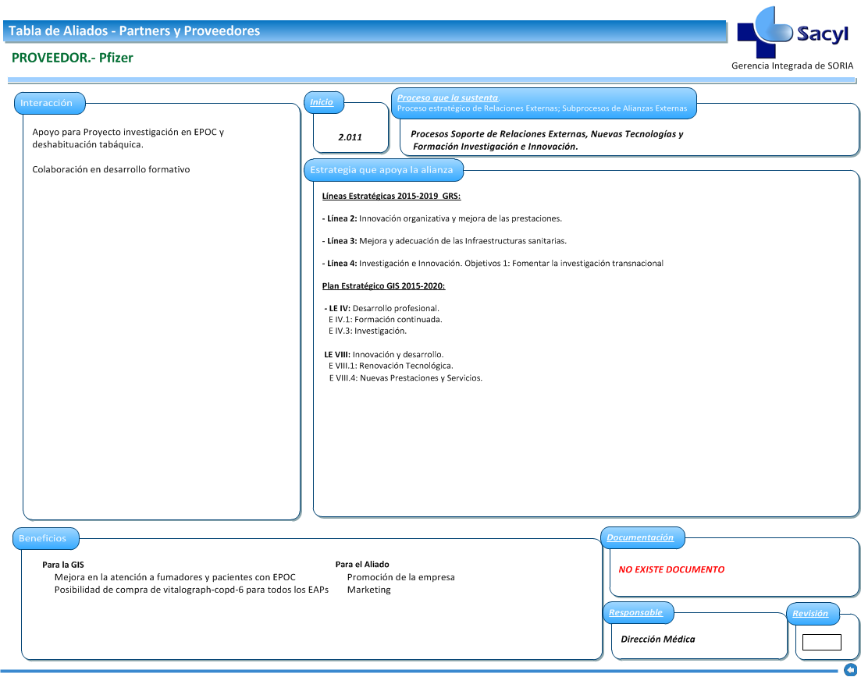
Task: Click 'Mejora en la atención a fumadores' line
Action: click(175, 577)
